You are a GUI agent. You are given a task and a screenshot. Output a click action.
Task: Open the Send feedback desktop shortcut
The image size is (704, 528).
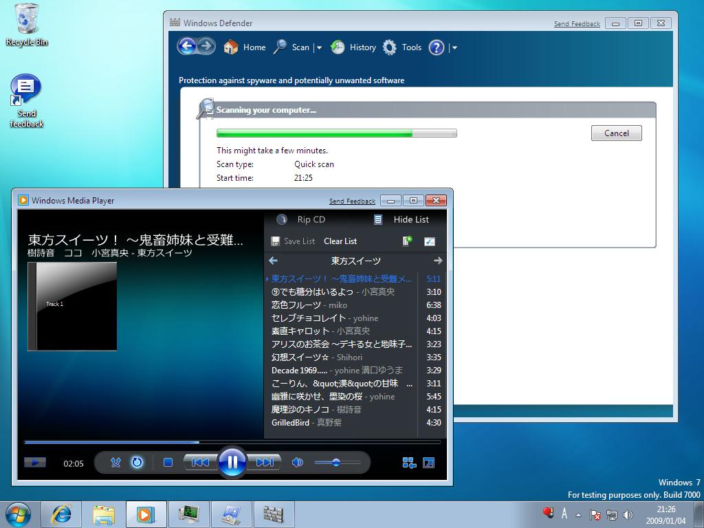(27, 101)
